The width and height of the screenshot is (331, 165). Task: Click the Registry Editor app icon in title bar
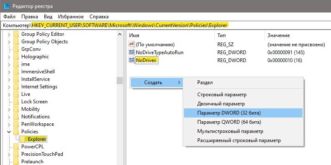coord(7,6)
